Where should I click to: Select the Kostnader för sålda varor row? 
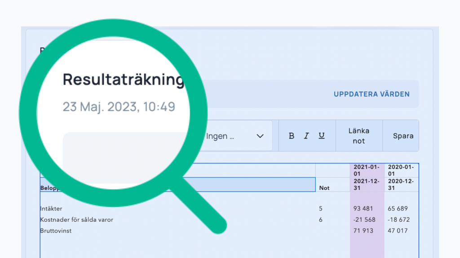click(x=76, y=220)
